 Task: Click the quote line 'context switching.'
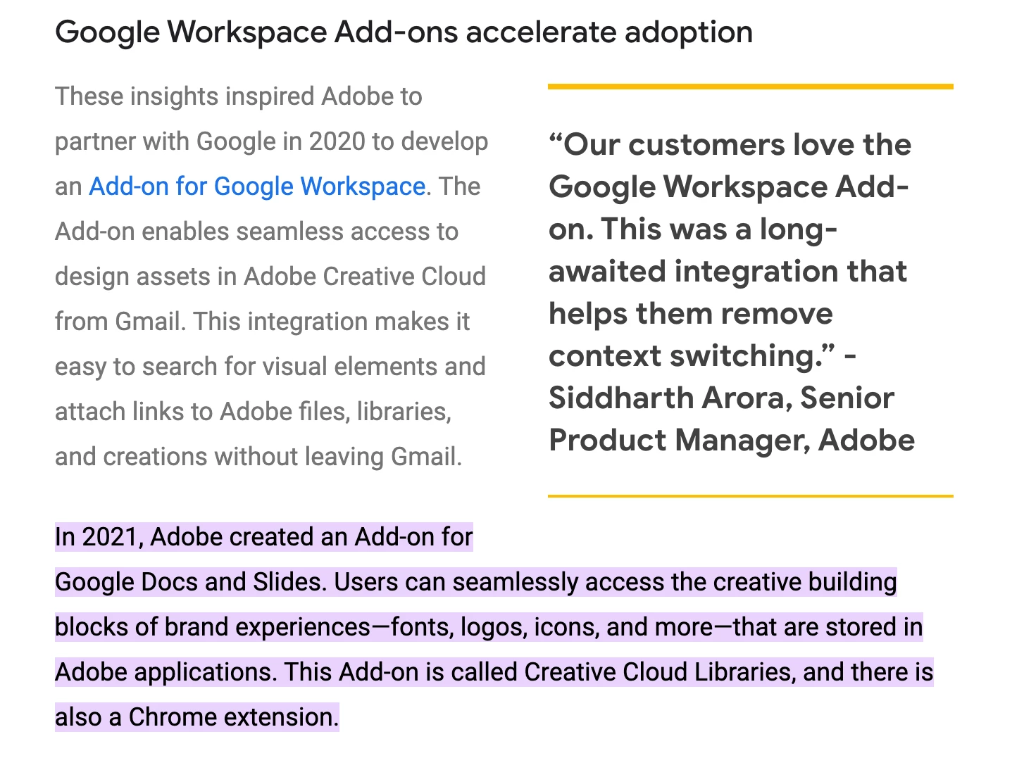tap(692, 355)
